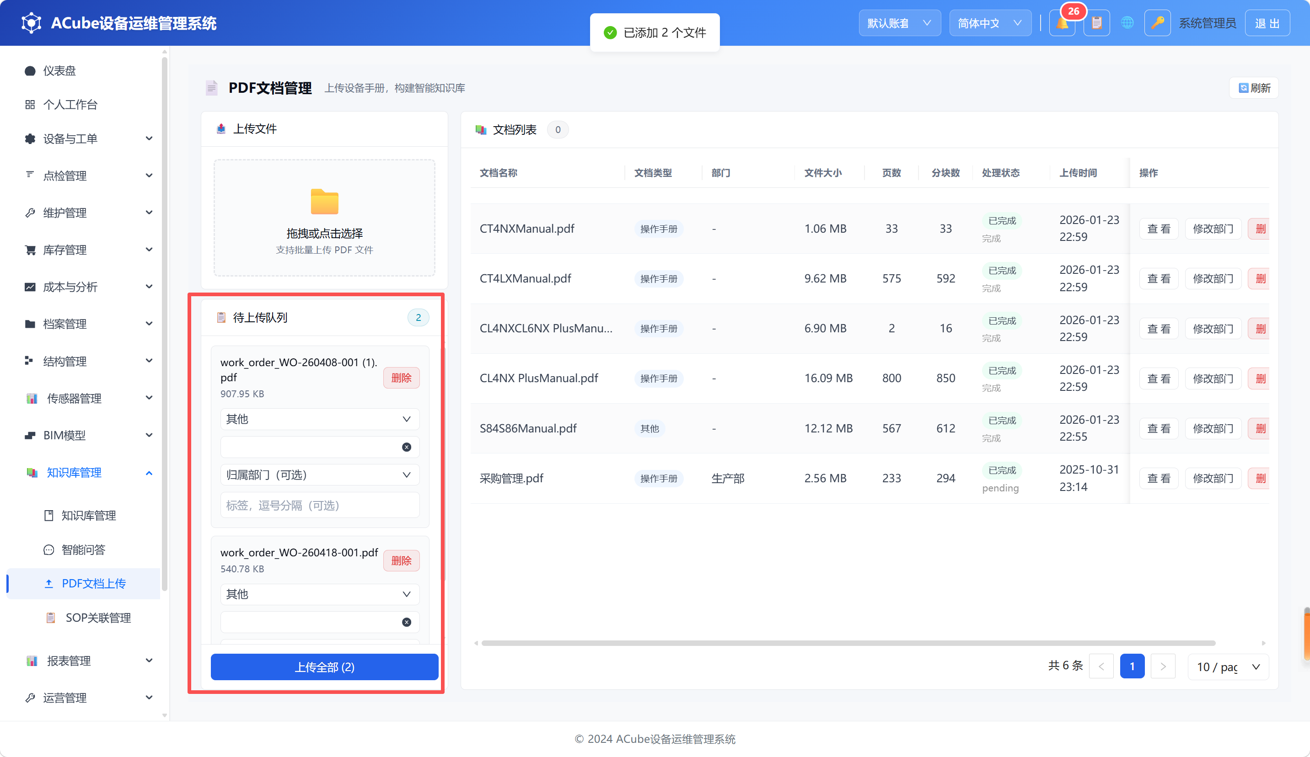Clear the input under the first queued file

pyautogui.click(x=407, y=447)
